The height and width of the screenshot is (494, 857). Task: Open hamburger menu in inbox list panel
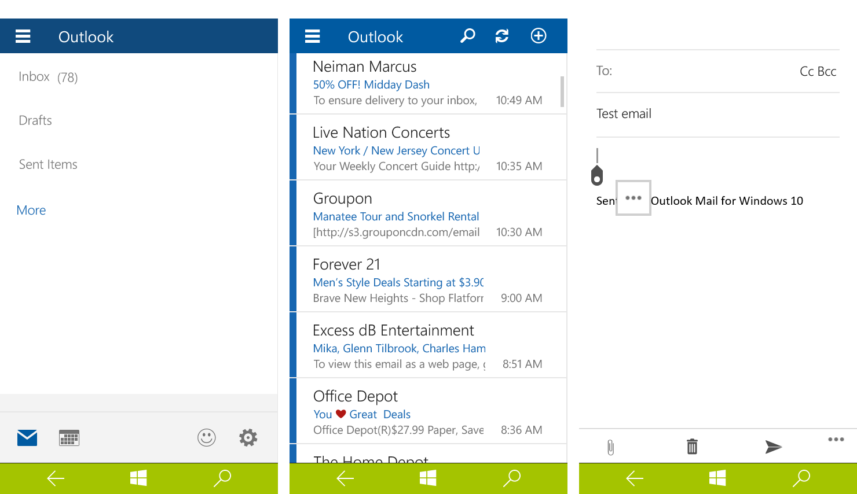click(x=313, y=36)
